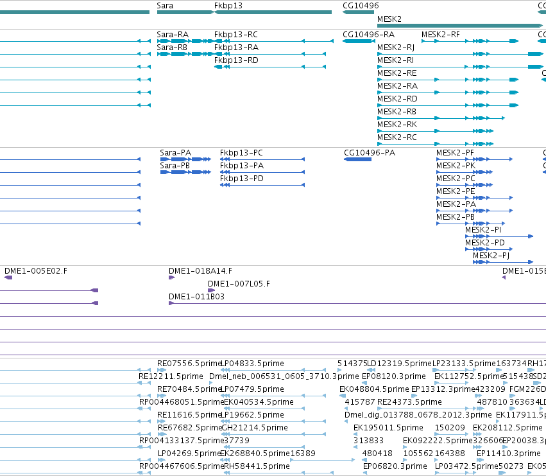Click EST LP03472.5prime

[x=466, y=466]
